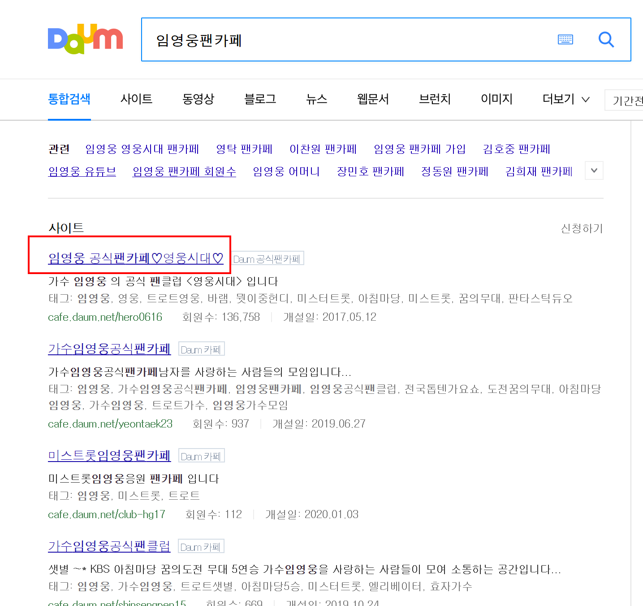Click Daum 카페 badge beside 미스트롯임영웅팬카페
The width and height of the screenshot is (643, 606).
(x=201, y=456)
